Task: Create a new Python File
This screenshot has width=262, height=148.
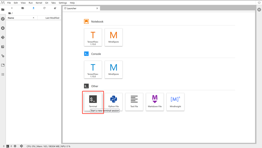Action: tap(114, 102)
